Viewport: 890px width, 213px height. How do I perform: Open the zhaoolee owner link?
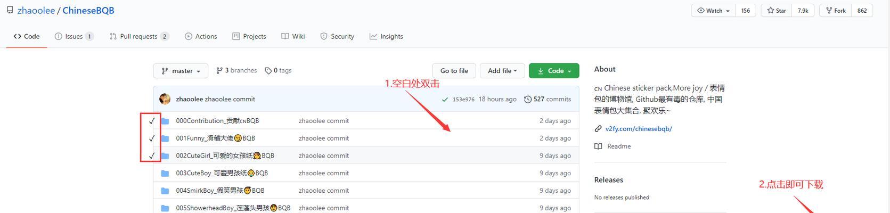pos(36,10)
